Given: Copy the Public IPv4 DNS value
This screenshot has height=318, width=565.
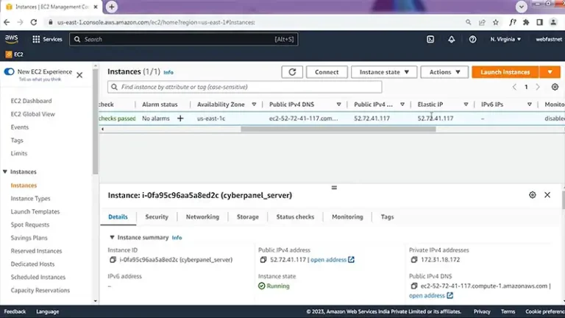Looking at the screenshot, I should click(414, 286).
